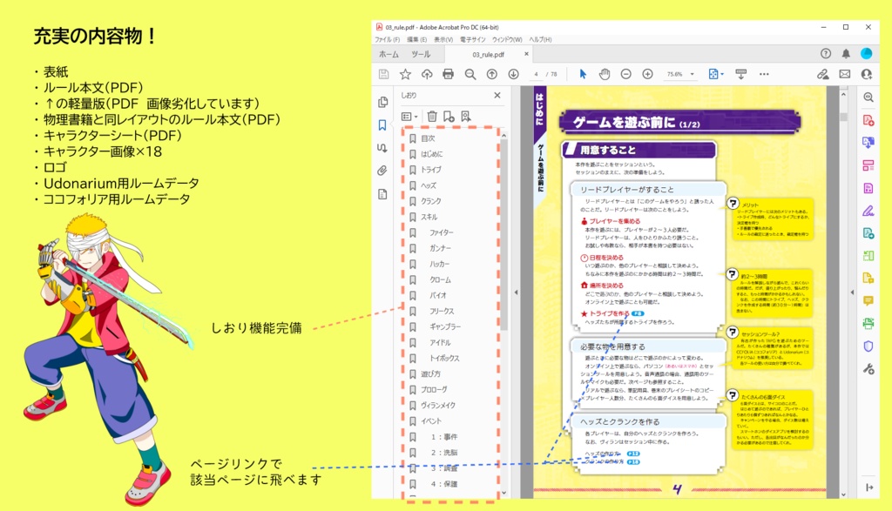Share a link to this file
The height and width of the screenshot is (511, 892).
click(x=822, y=75)
